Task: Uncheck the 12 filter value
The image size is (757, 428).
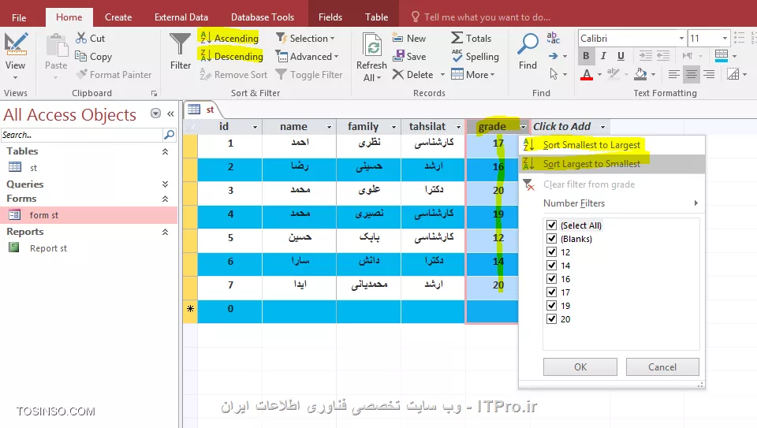Action: (x=551, y=252)
